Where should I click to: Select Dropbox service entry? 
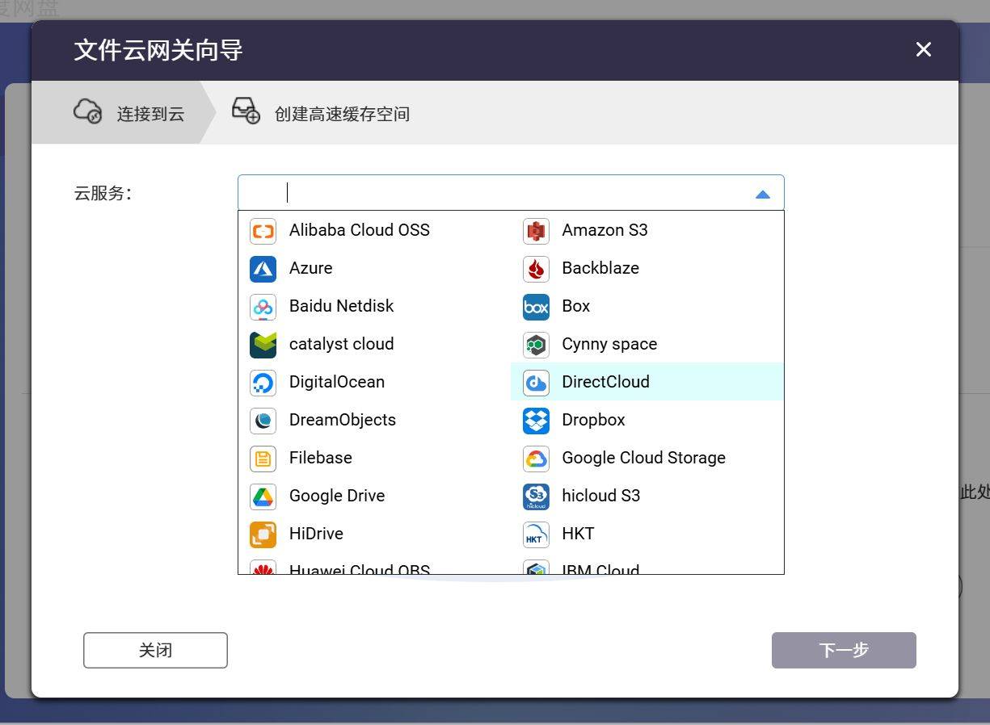(647, 420)
